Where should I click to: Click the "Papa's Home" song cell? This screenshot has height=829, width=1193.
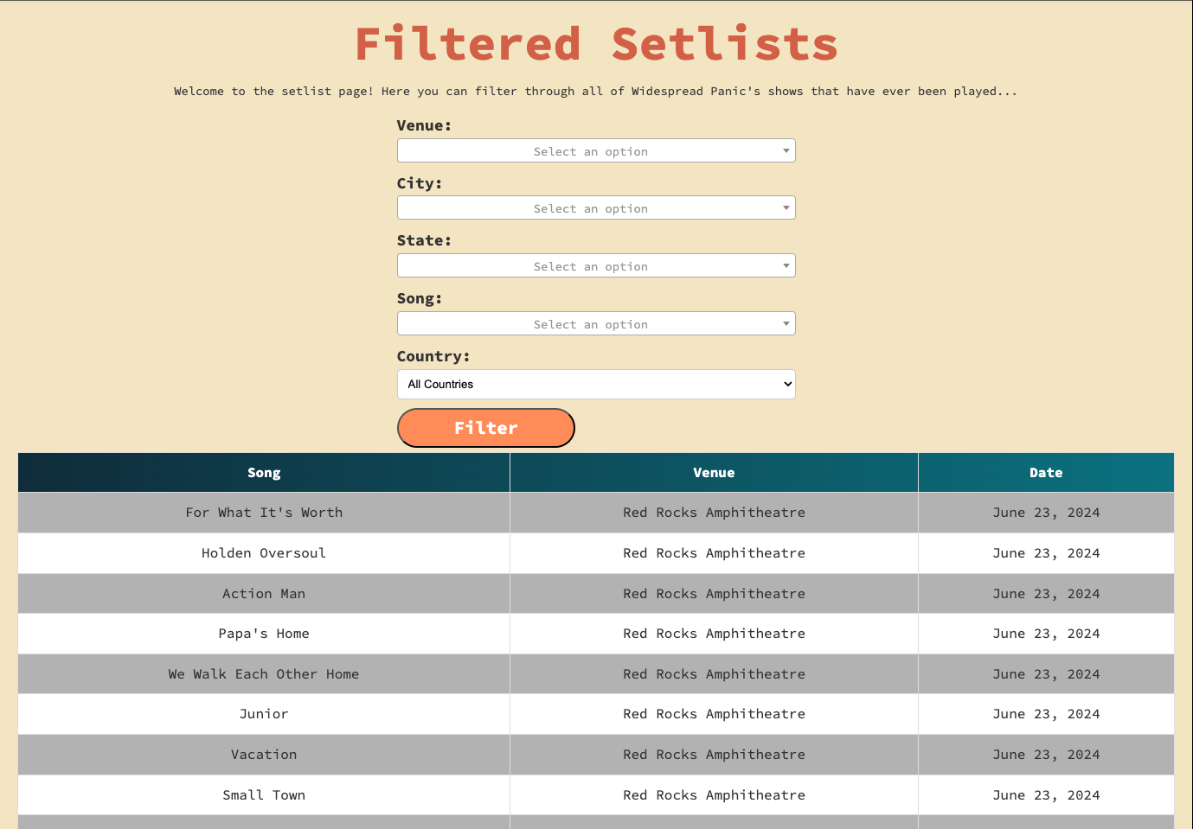[x=264, y=634]
